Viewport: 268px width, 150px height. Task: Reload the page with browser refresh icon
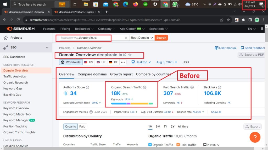pyautogui.click(x=18, y=20)
